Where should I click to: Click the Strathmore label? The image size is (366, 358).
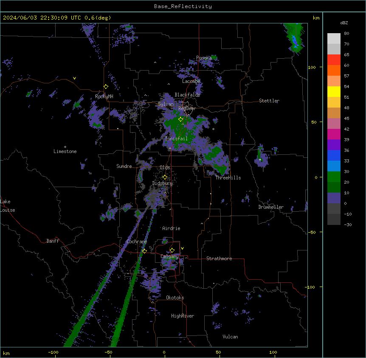point(219,259)
